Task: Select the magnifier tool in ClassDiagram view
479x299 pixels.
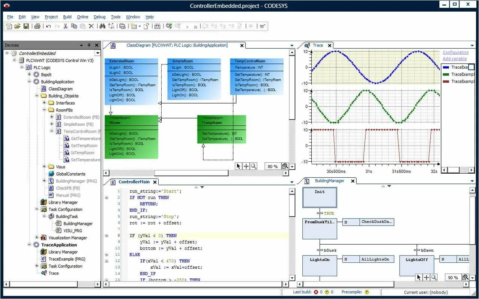Action: [254, 166]
